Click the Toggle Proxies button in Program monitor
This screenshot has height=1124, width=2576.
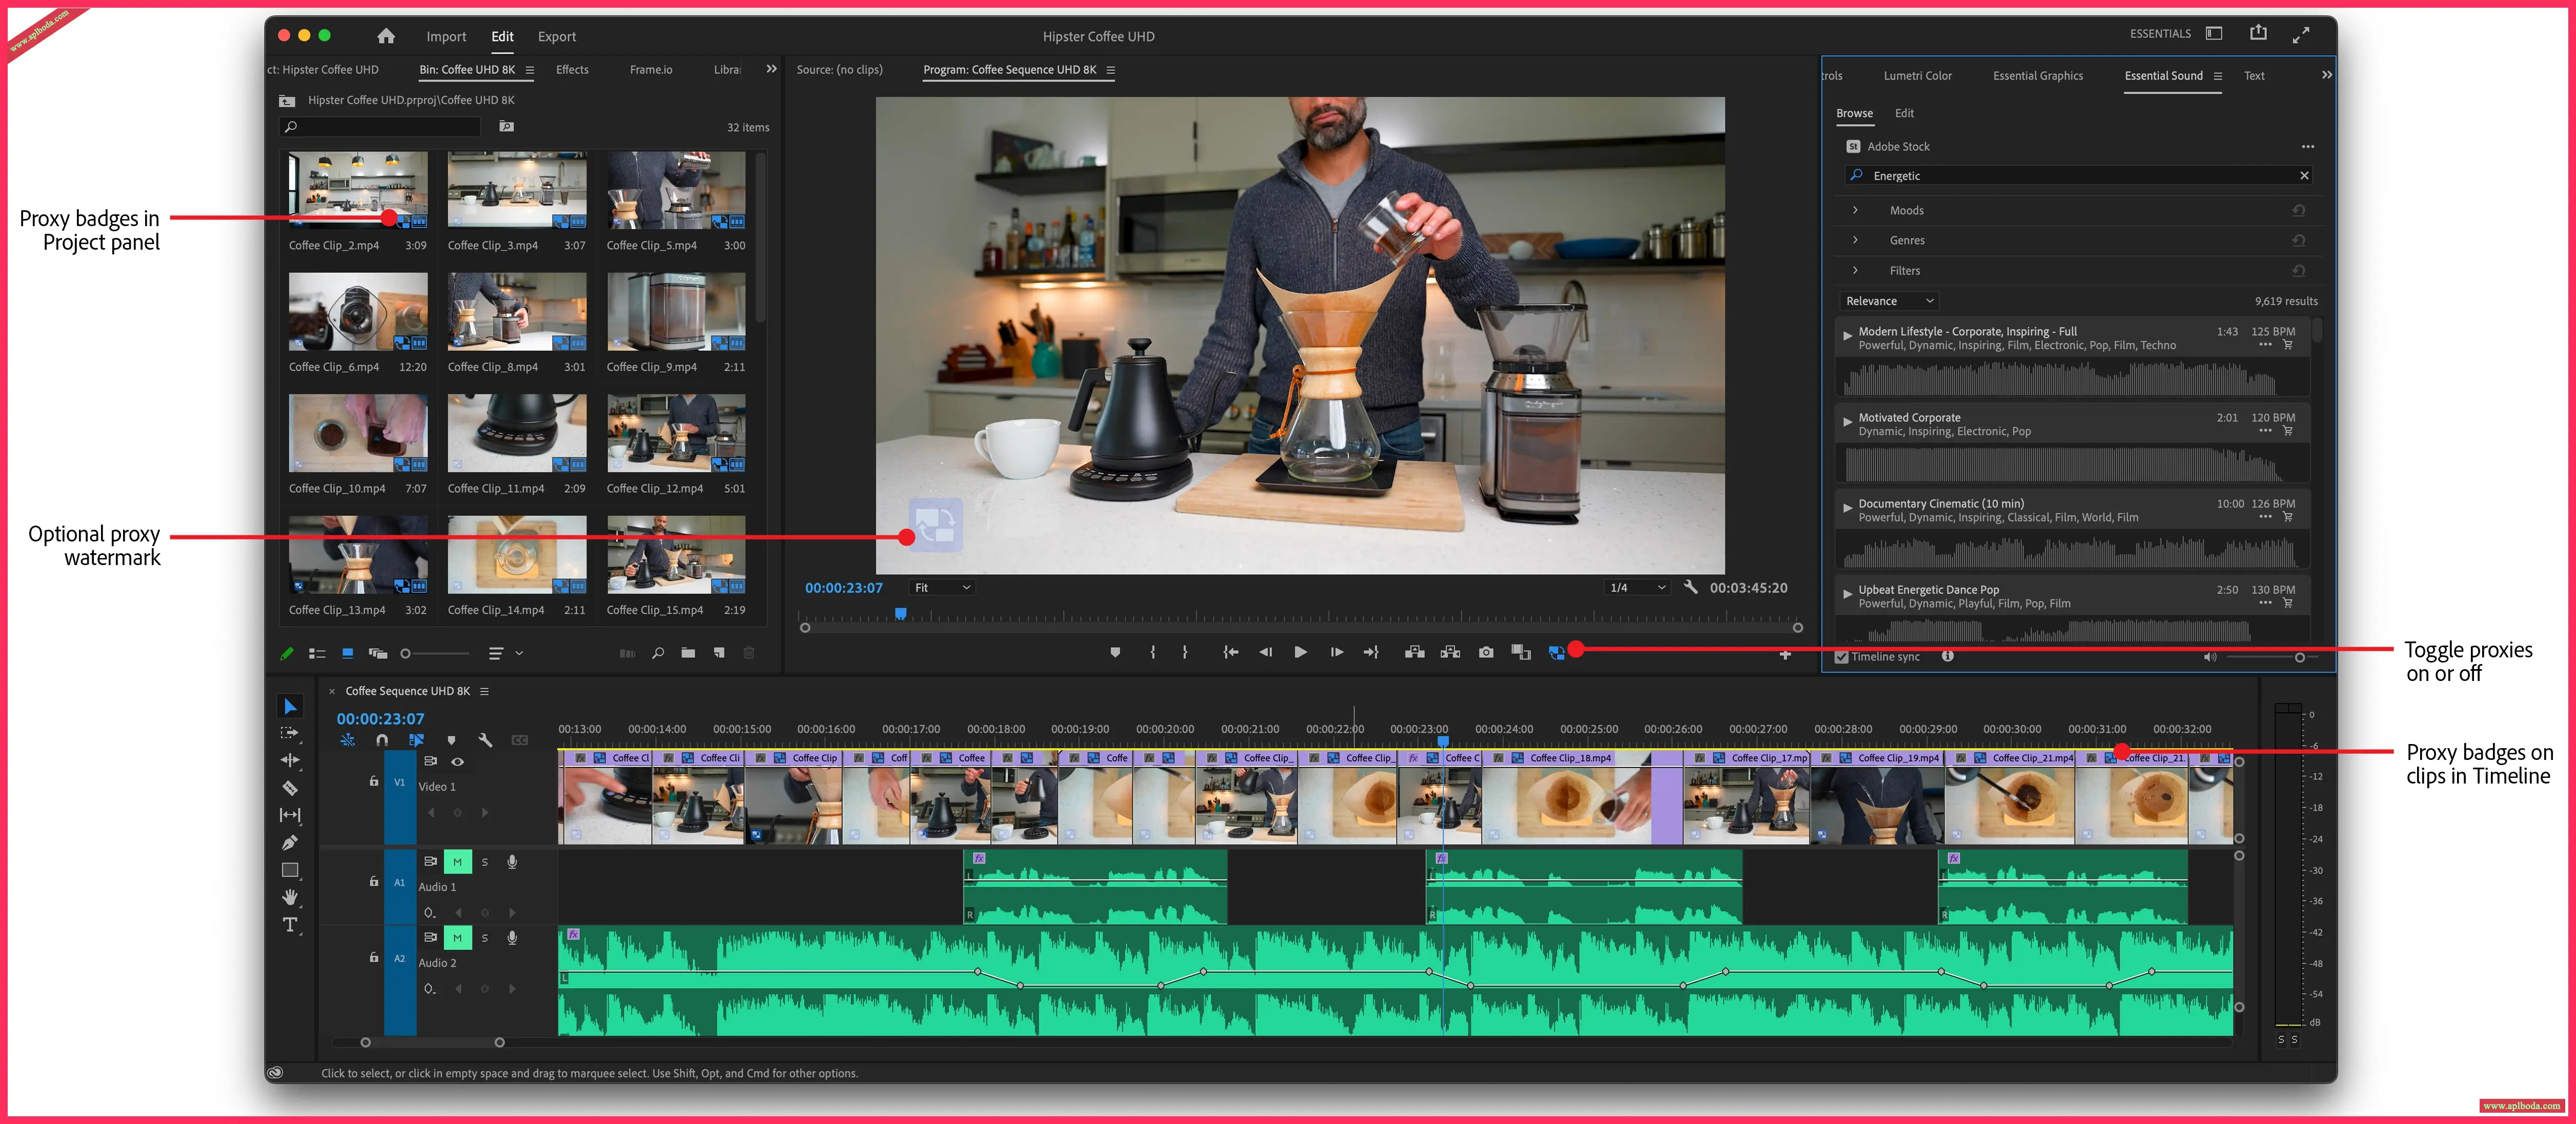click(1556, 653)
